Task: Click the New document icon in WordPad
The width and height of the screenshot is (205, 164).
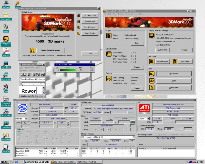Action: pyautogui.click(x=22, y=75)
